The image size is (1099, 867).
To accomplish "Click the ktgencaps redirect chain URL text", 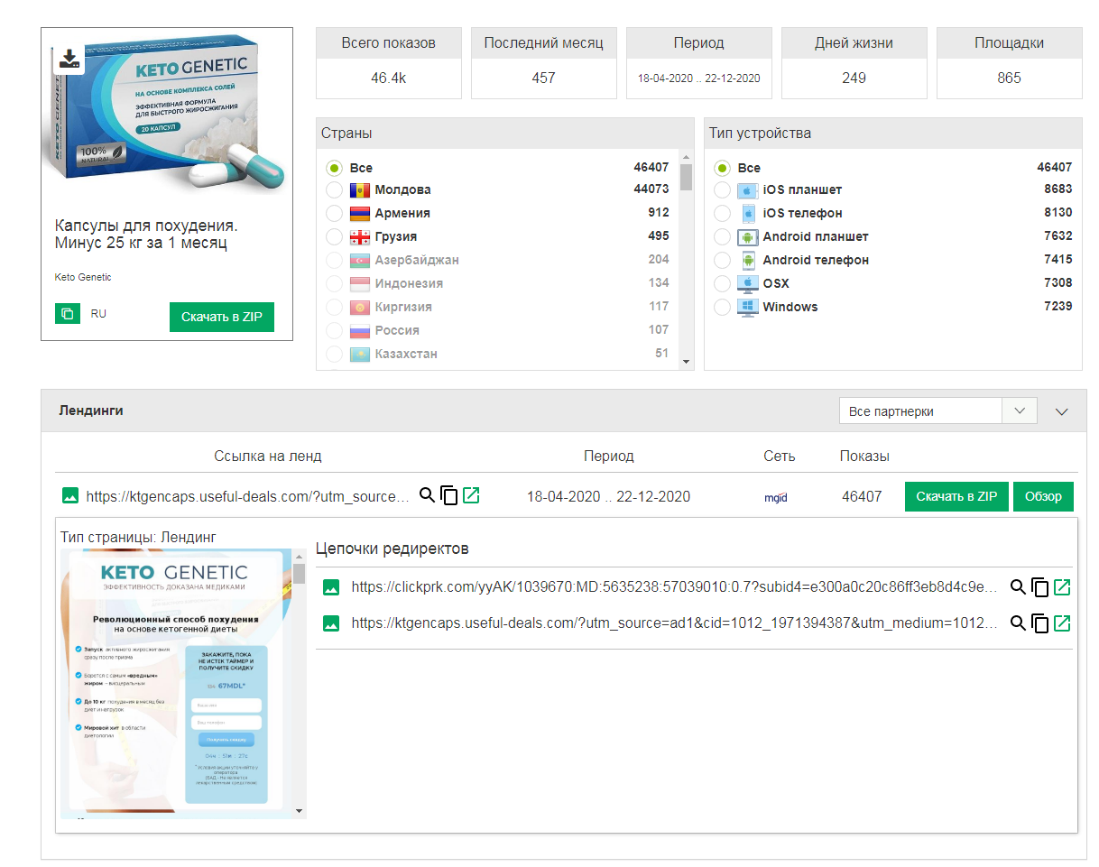I will click(674, 623).
